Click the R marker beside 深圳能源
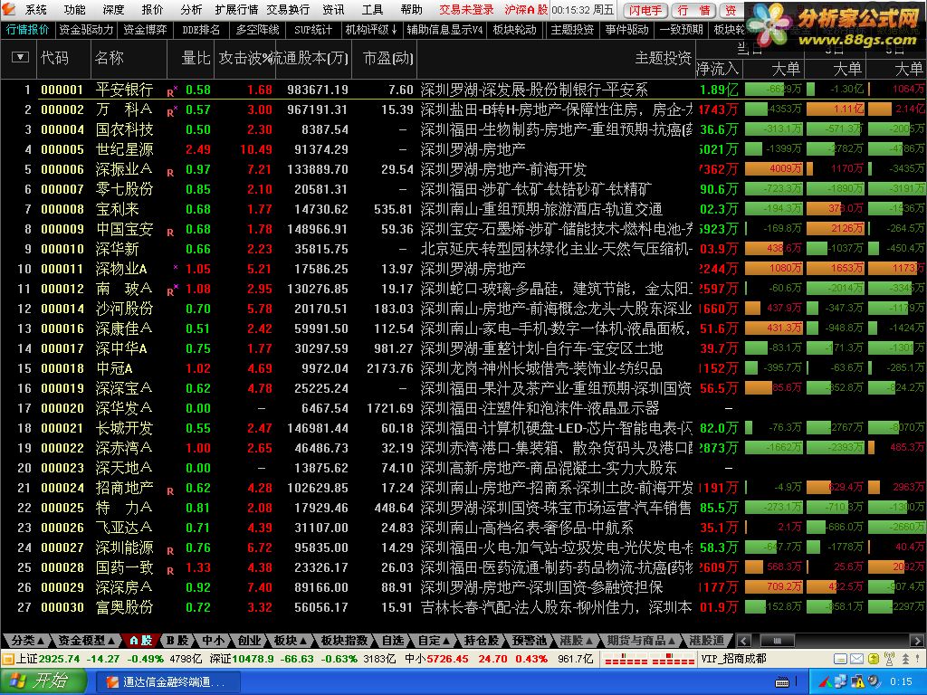 pyautogui.click(x=170, y=551)
